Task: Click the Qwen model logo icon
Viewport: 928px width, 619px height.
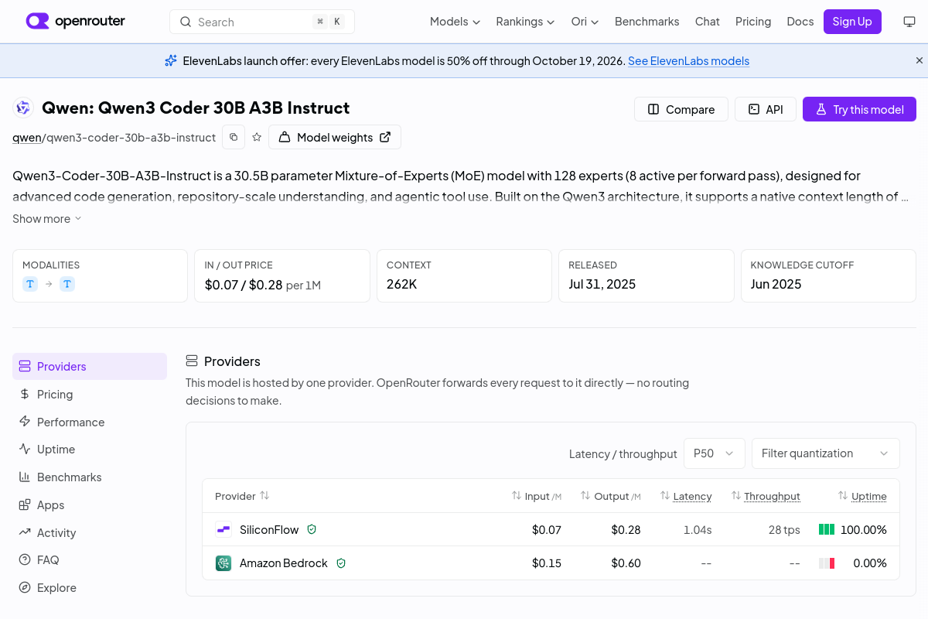Action: pos(23,108)
